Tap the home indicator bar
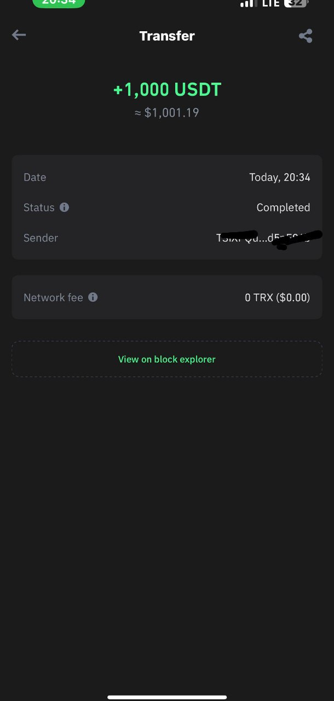334x701 pixels. click(x=167, y=697)
